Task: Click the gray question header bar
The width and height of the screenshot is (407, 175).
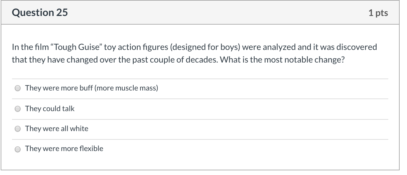Action: point(200,12)
